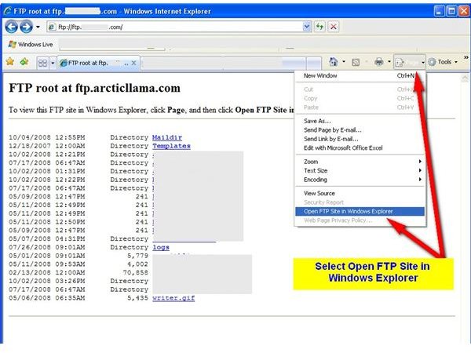Click the Print toolbar icon
471x353 pixels.
[x=379, y=62]
